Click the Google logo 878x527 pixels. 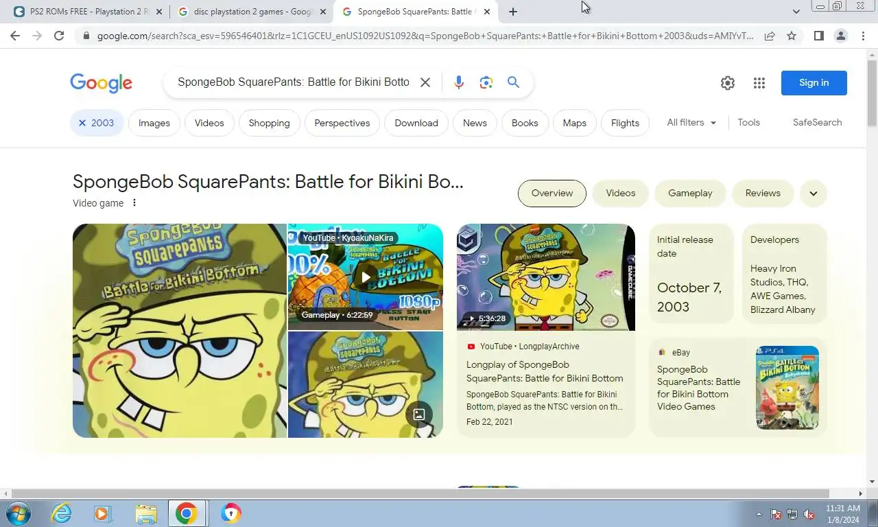pyautogui.click(x=101, y=83)
